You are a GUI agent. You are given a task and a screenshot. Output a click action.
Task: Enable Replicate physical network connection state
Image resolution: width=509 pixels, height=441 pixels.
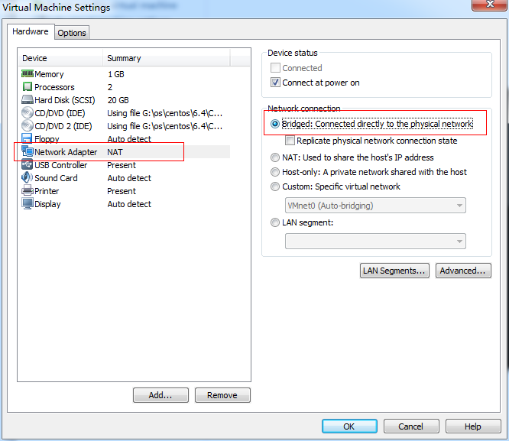pos(290,141)
